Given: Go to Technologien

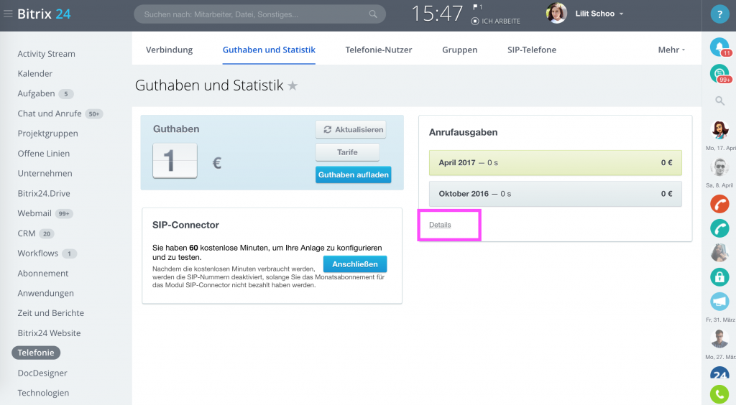Looking at the screenshot, I should [43, 393].
